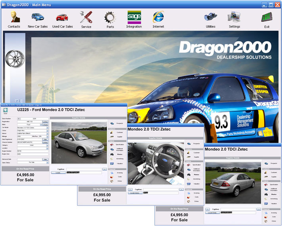The height and width of the screenshot is (226, 282).
Task: Click Lookup button beside Chassis Number
Action: click(45, 142)
